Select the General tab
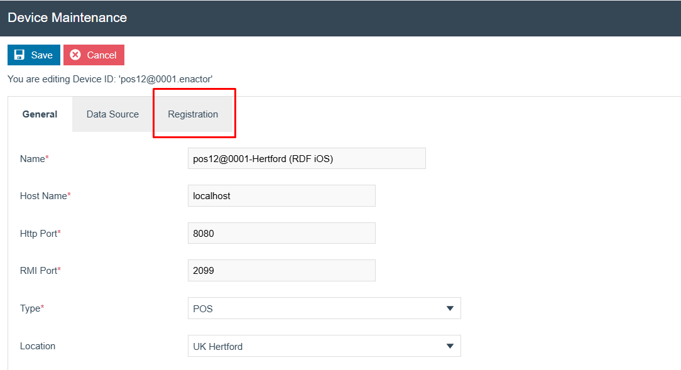This screenshot has height=370, width=681. (x=40, y=114)
